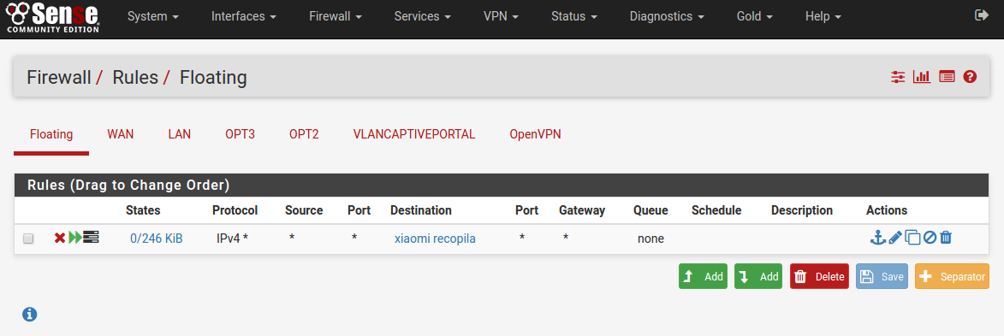Image resolution: width=1004 pixels, height=336 pixels.
Task: Click the 0/246 KiB states link
Action: tap(157, 239)
